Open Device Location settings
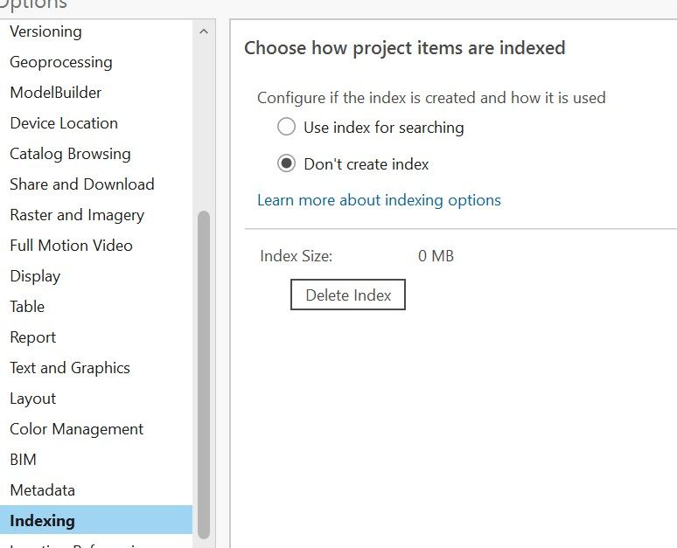The image size is (677, 548). (x=64, y=123)
